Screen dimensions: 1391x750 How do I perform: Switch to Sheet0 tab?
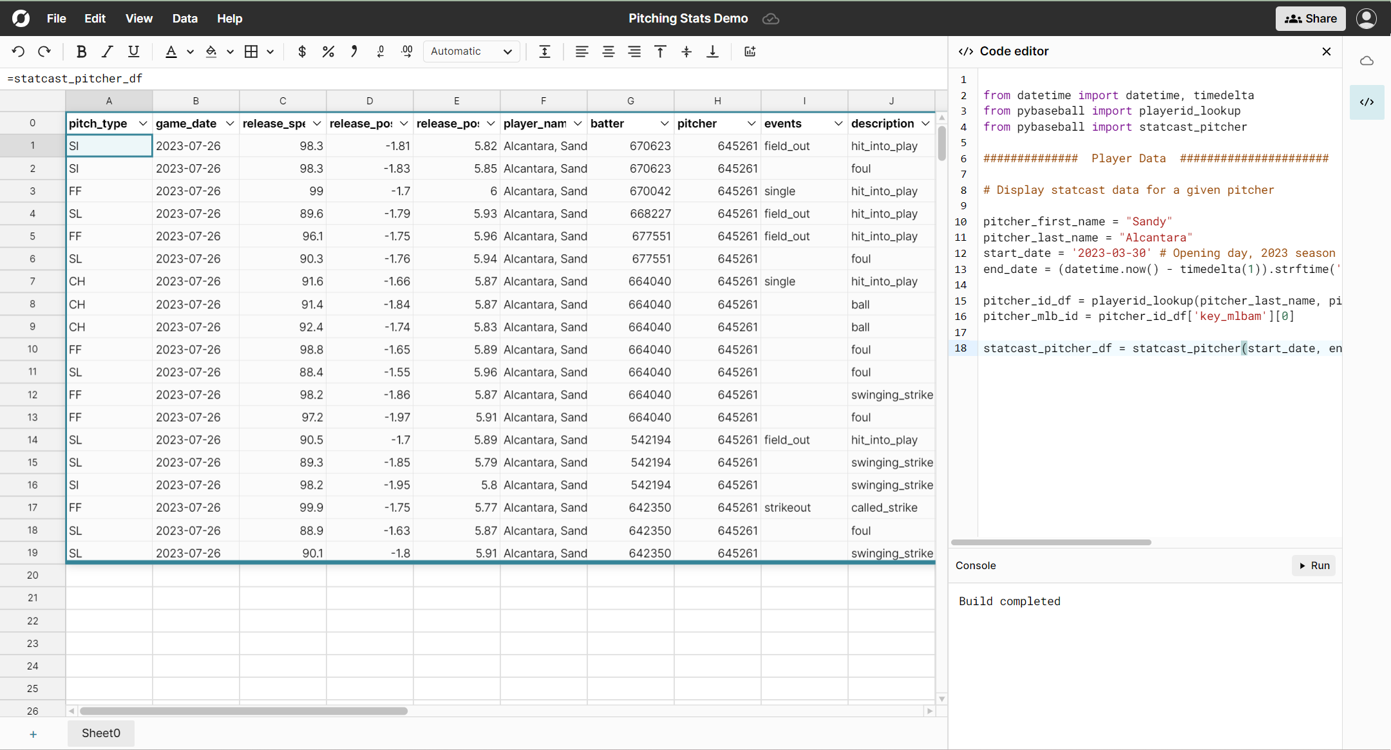pos(100,733)
